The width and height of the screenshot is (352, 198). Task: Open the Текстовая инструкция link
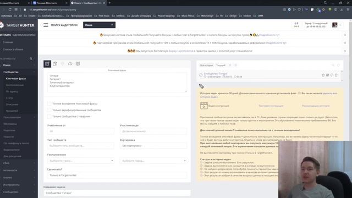(271, 106)
